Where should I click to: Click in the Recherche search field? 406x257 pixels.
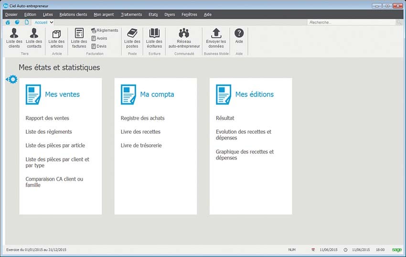[x=352, y=22]
